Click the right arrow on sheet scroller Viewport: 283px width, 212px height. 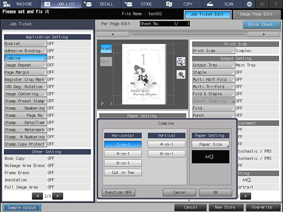264,34
